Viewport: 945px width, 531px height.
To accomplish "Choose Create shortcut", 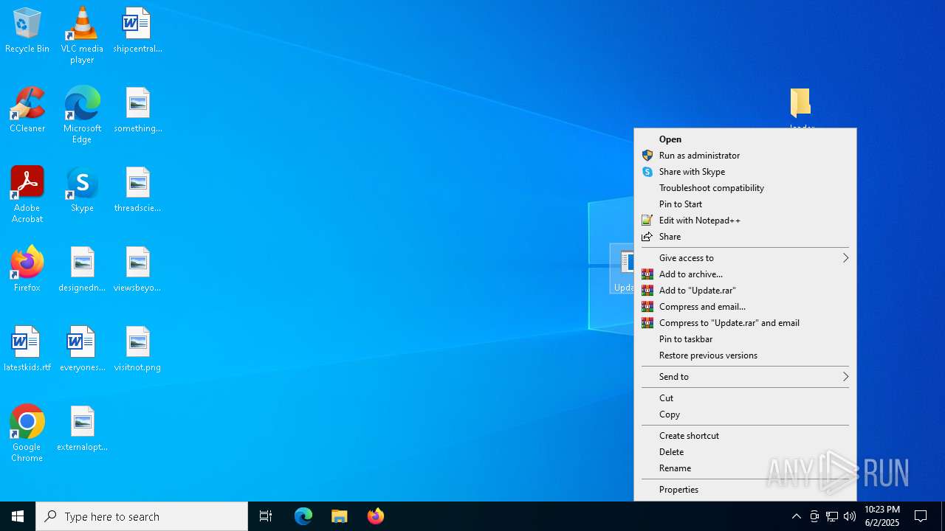I will 745,436.
